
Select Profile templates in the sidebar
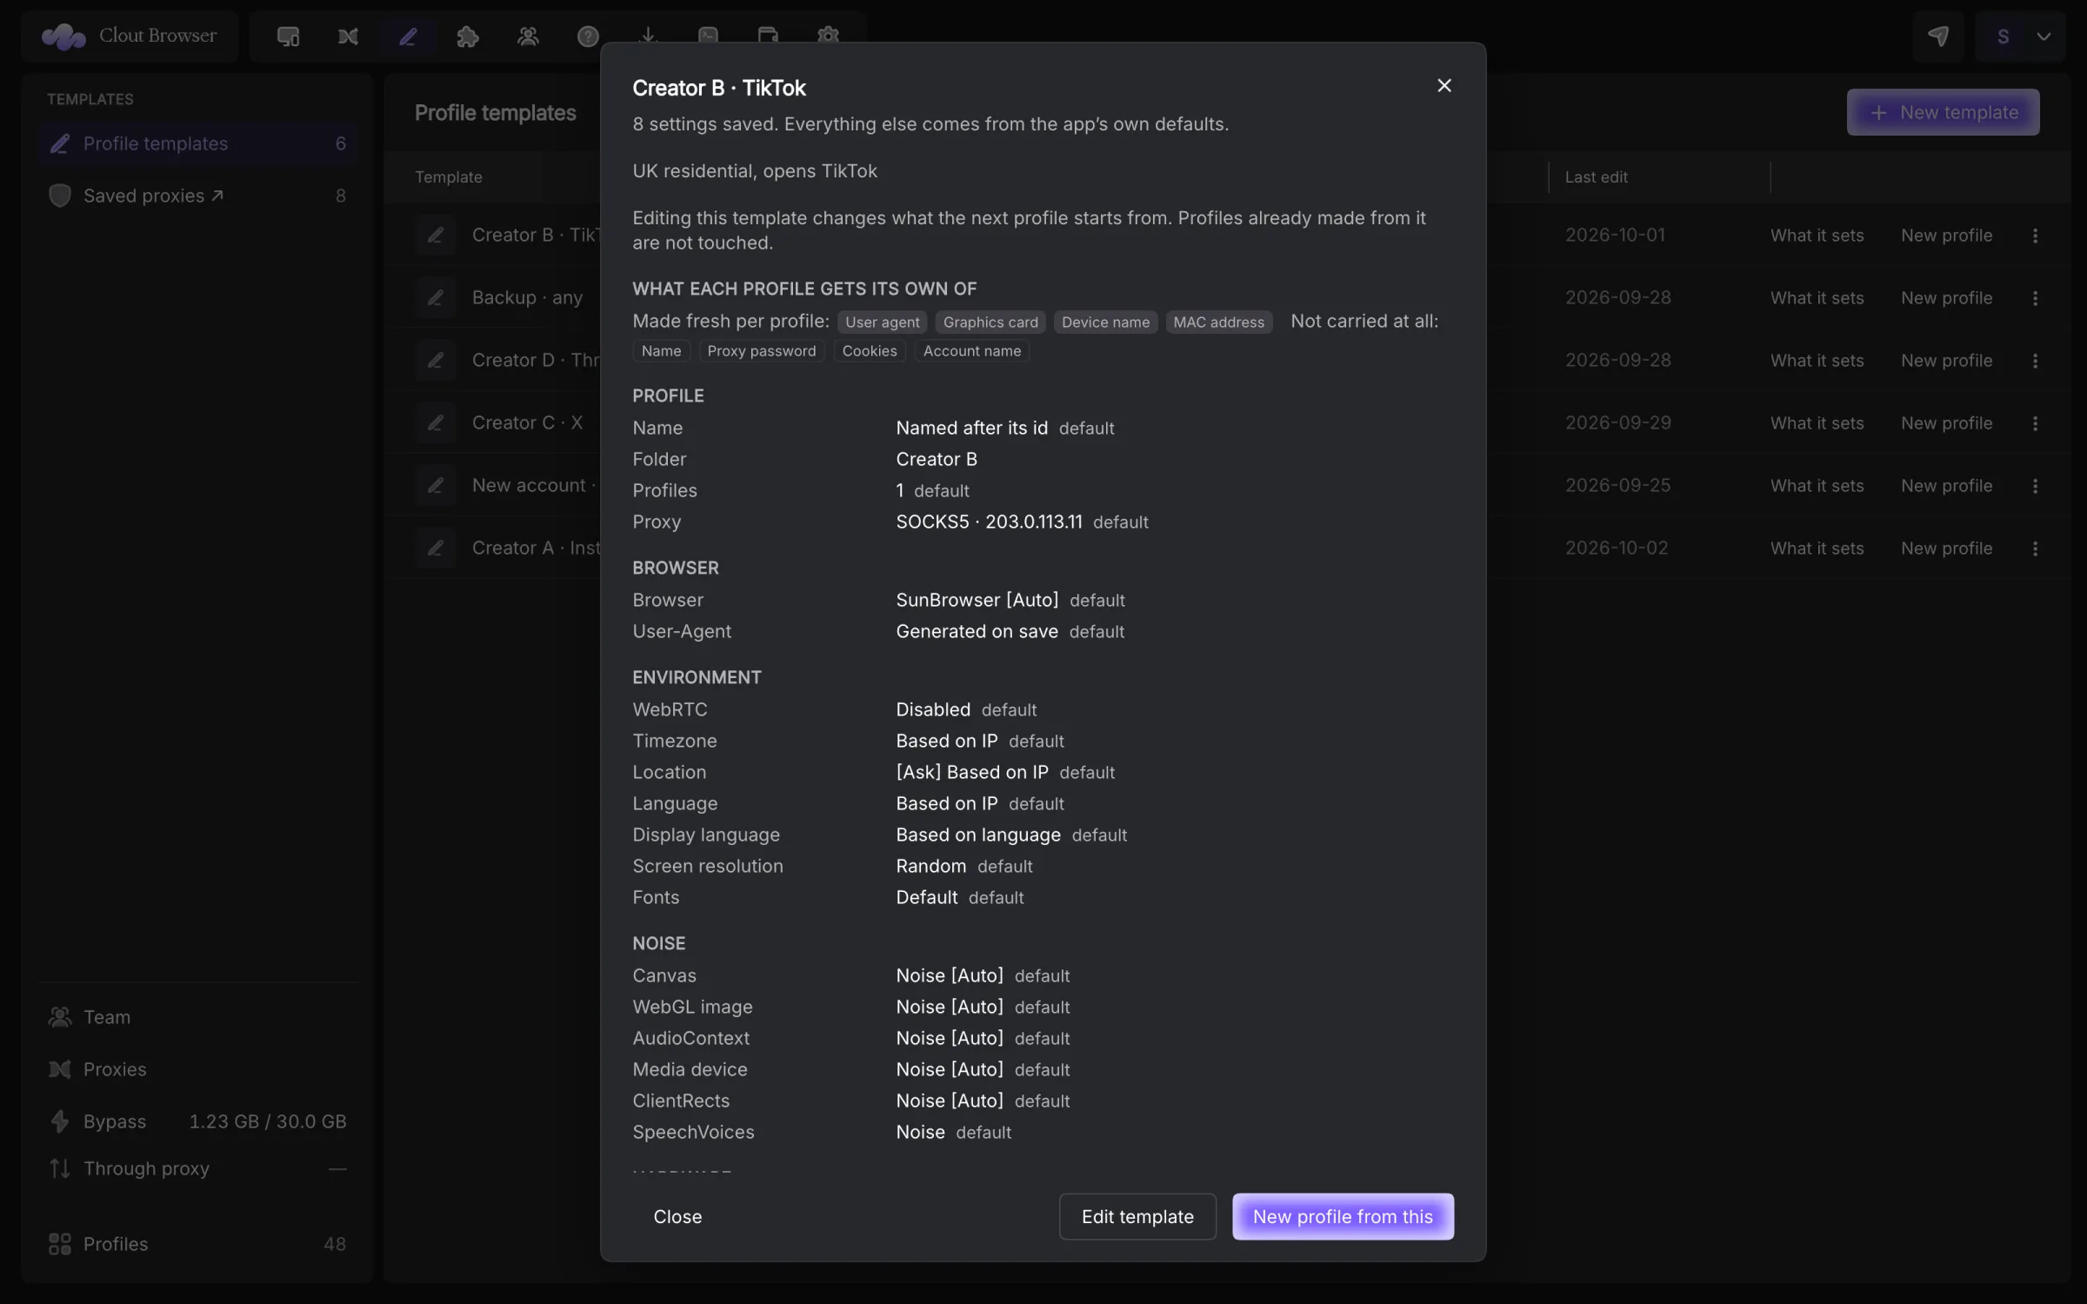coord(197,143)
